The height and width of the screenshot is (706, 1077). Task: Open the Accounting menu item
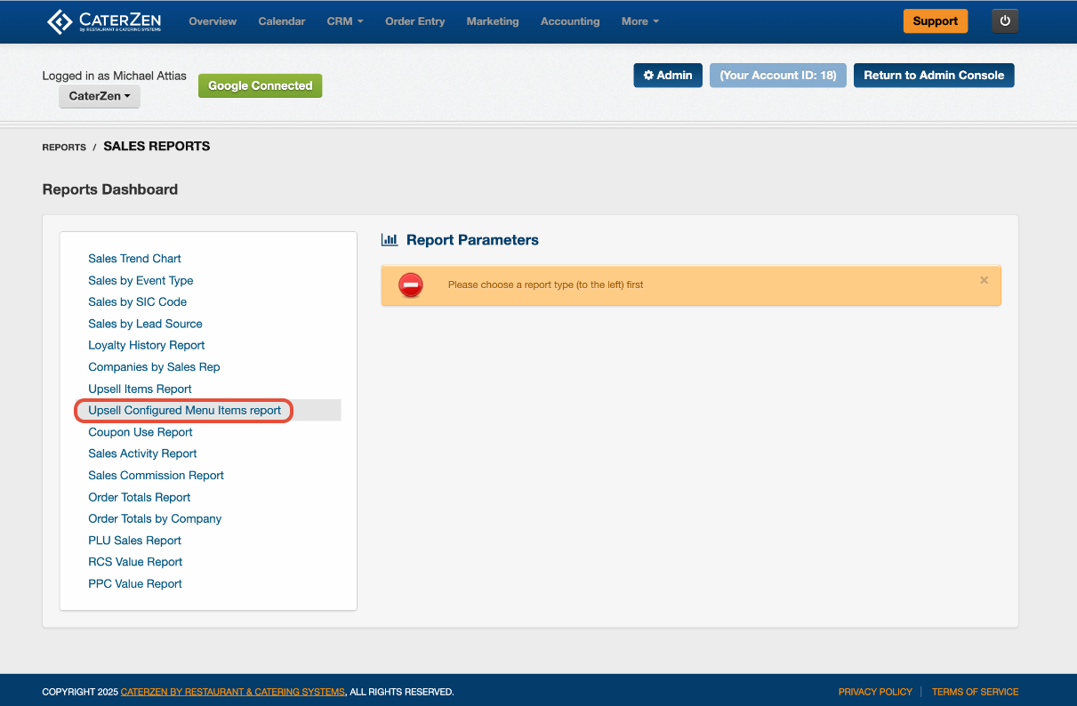[570, 21]
